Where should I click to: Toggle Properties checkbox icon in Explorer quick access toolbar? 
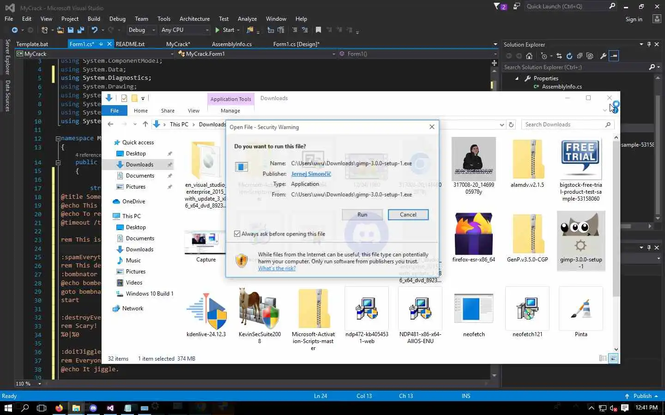point(124,98)
